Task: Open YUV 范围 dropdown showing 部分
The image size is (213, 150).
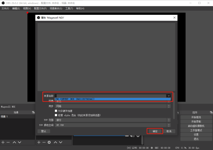Action: [113, 120]
